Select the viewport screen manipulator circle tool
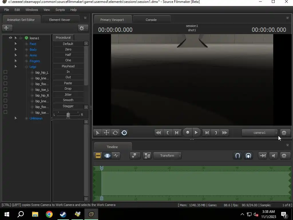293x220 pixels. (124, 133)
